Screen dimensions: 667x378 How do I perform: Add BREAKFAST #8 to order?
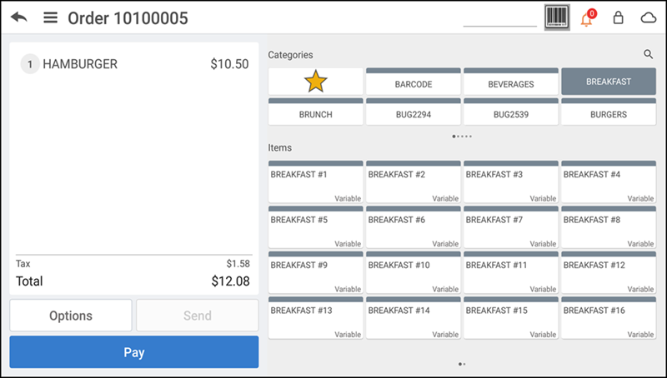(609, 227)
